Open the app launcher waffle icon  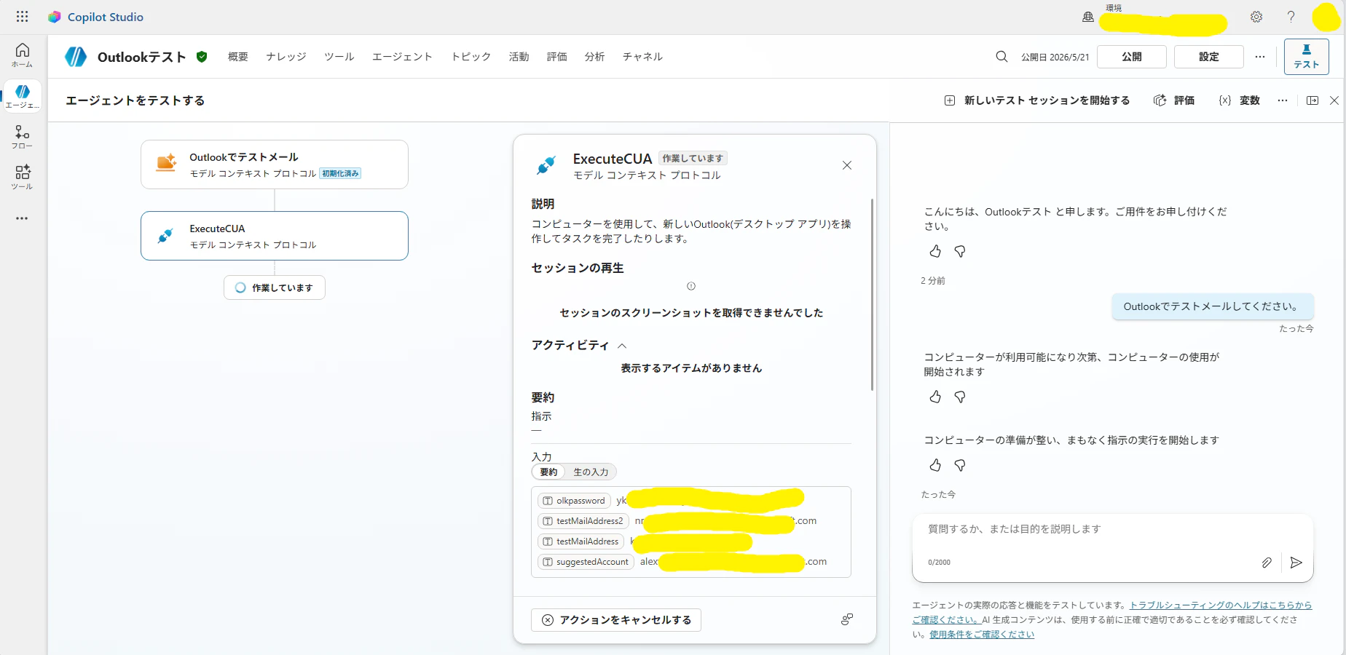coord(22,17)
